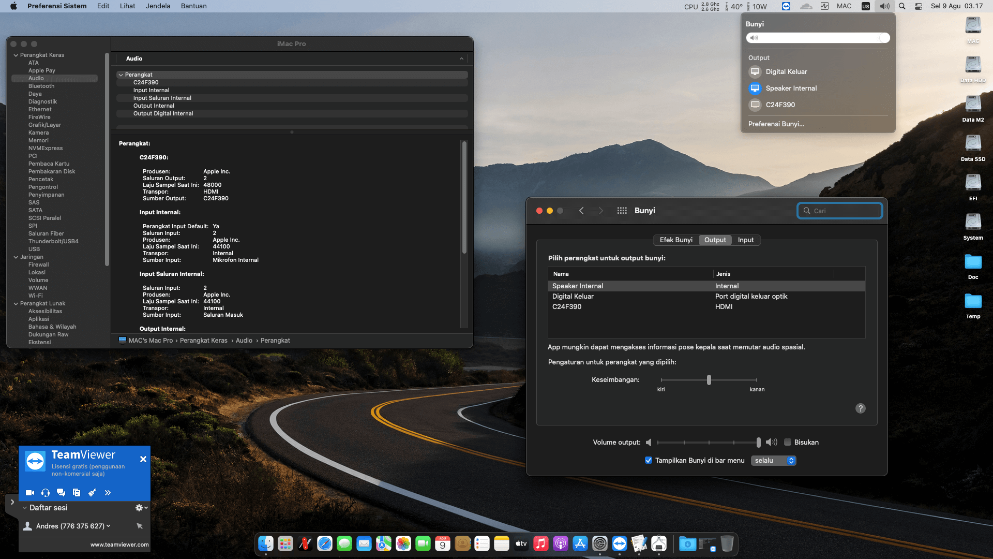Show all preferences grid icon
The width and height of the screenshot is (993, 559).
pos(622,211)
